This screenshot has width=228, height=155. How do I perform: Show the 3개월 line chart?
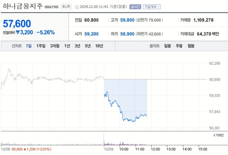(55, 46)
